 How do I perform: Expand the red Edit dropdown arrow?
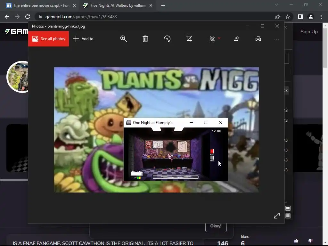pyautogui.click(x=219, y=38)
